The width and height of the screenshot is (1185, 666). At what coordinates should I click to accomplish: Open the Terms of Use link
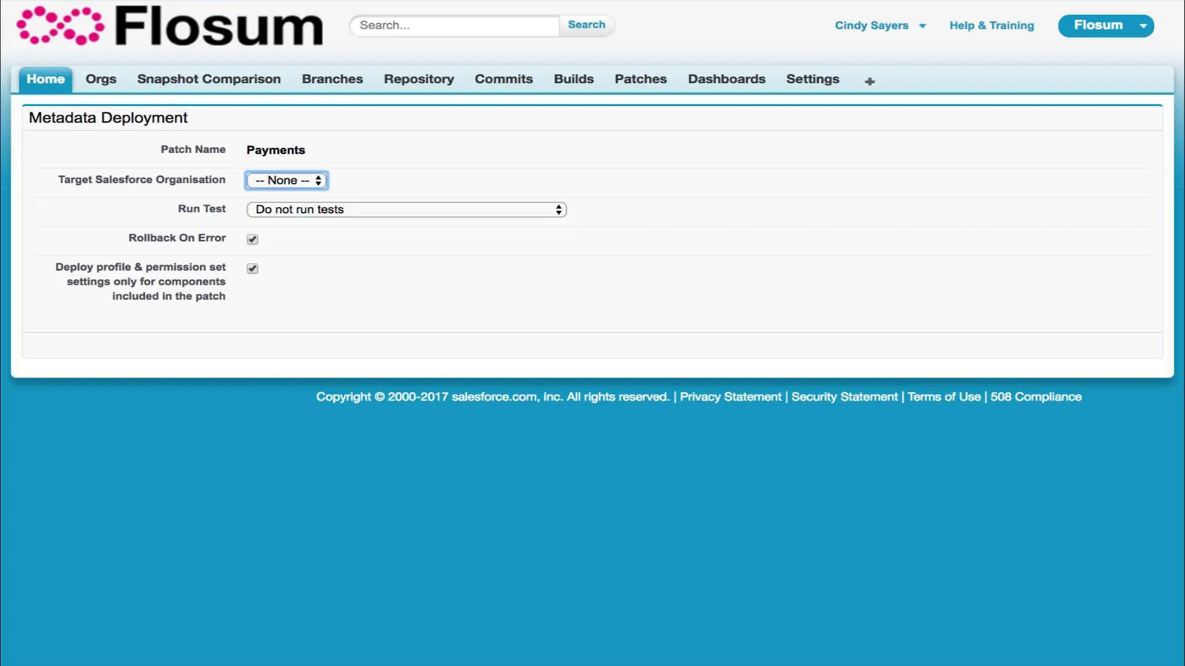point(944,397)
